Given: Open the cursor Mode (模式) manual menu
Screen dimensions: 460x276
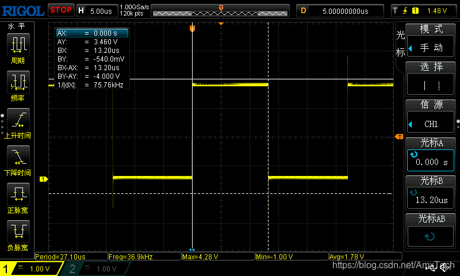Looking at the screenshot, I should pos(430,47).
